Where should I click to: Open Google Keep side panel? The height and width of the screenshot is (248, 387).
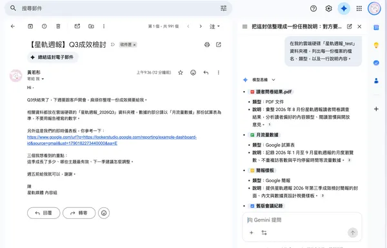pyautogui.click(x=376, y=45)
